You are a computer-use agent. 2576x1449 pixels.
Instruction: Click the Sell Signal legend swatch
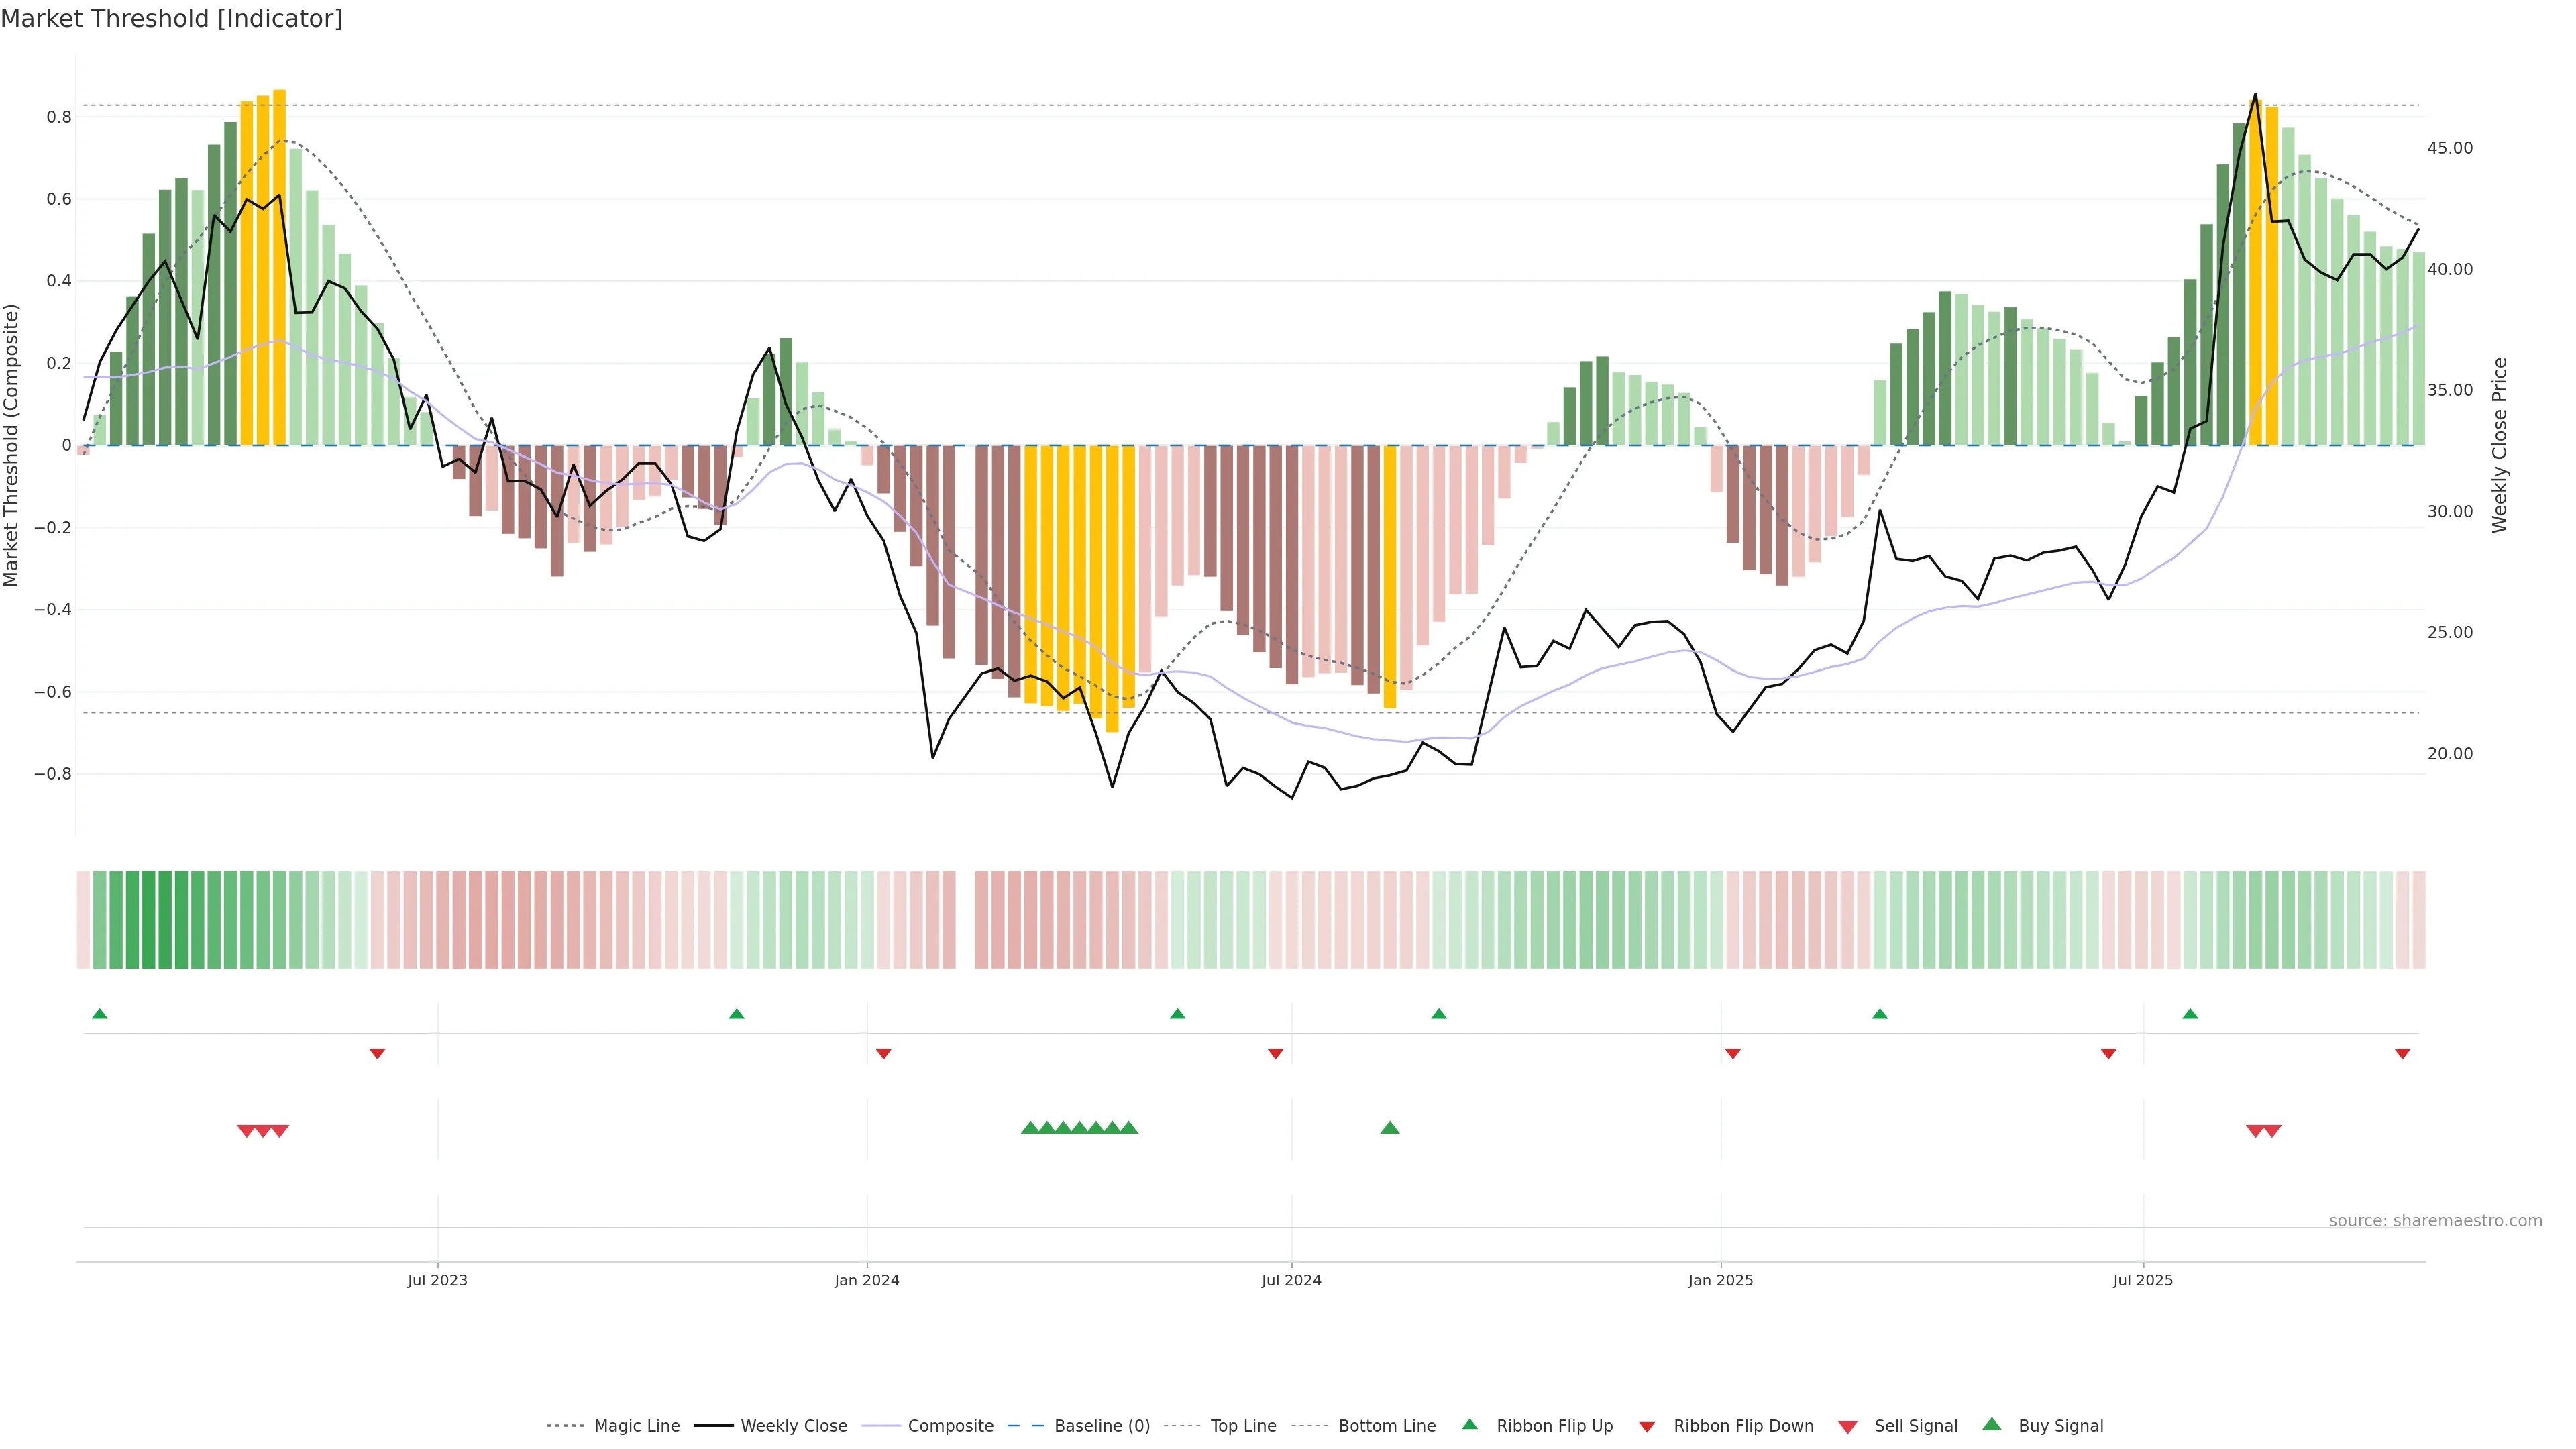1848,1427
